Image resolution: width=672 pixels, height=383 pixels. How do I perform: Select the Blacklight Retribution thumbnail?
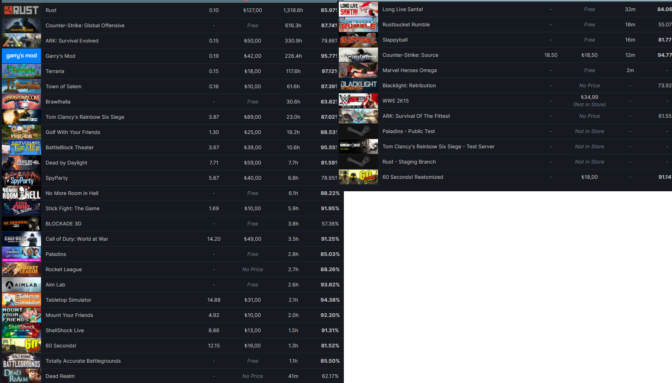click(358, 85)
